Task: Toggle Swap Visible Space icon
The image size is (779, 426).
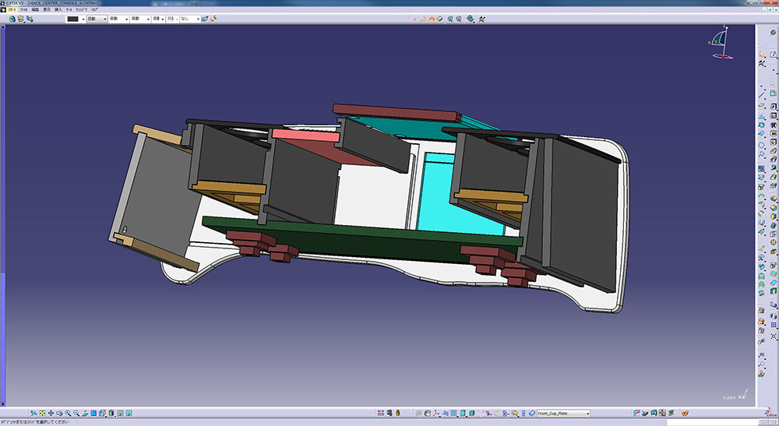Action: (129, 414)
